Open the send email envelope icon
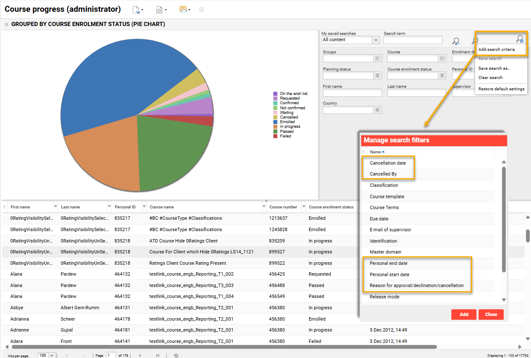 click(x=184, y=9)
